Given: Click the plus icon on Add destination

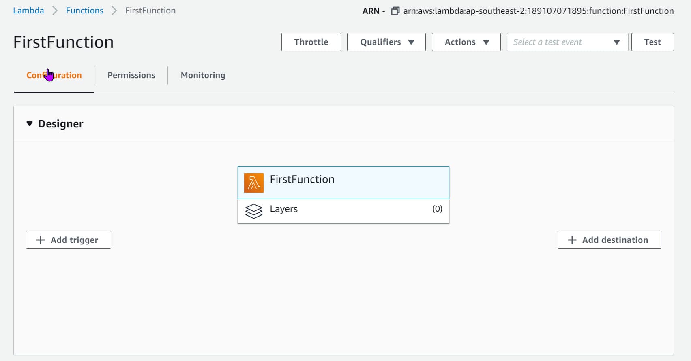Looking at the screenshot, I should [x=572, y=240].
